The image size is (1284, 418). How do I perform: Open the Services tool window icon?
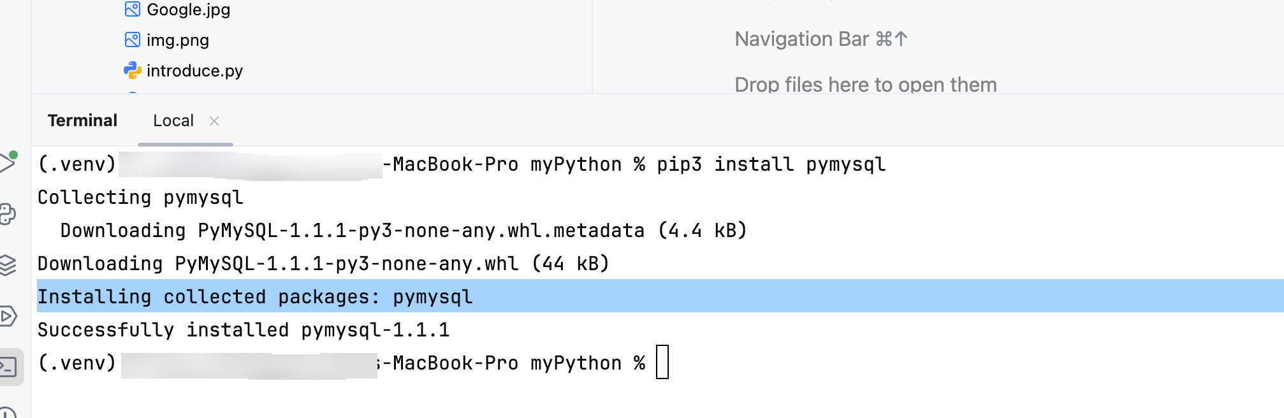pyautogui.click(x=8, y=316)
